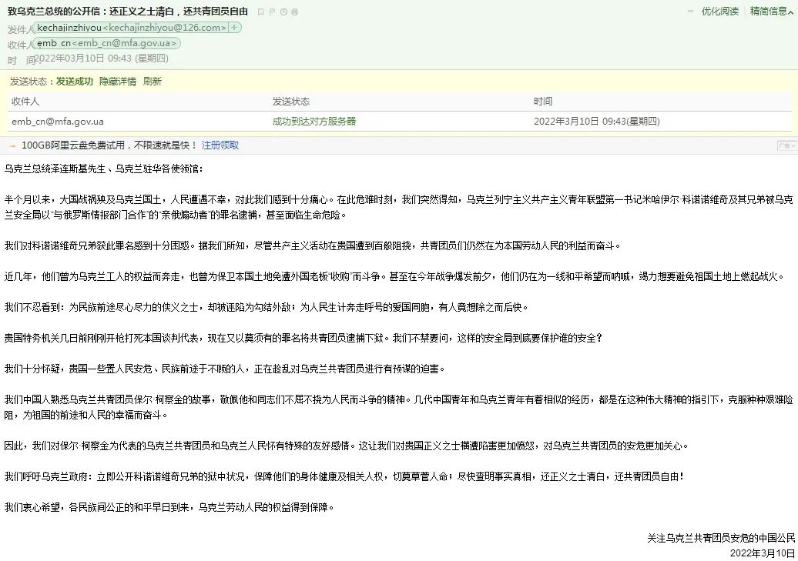Click emb_cn@mfa.gov.ua in the status table
The image size is (798, 561).
pyautogui.click(x=58, y=122)
